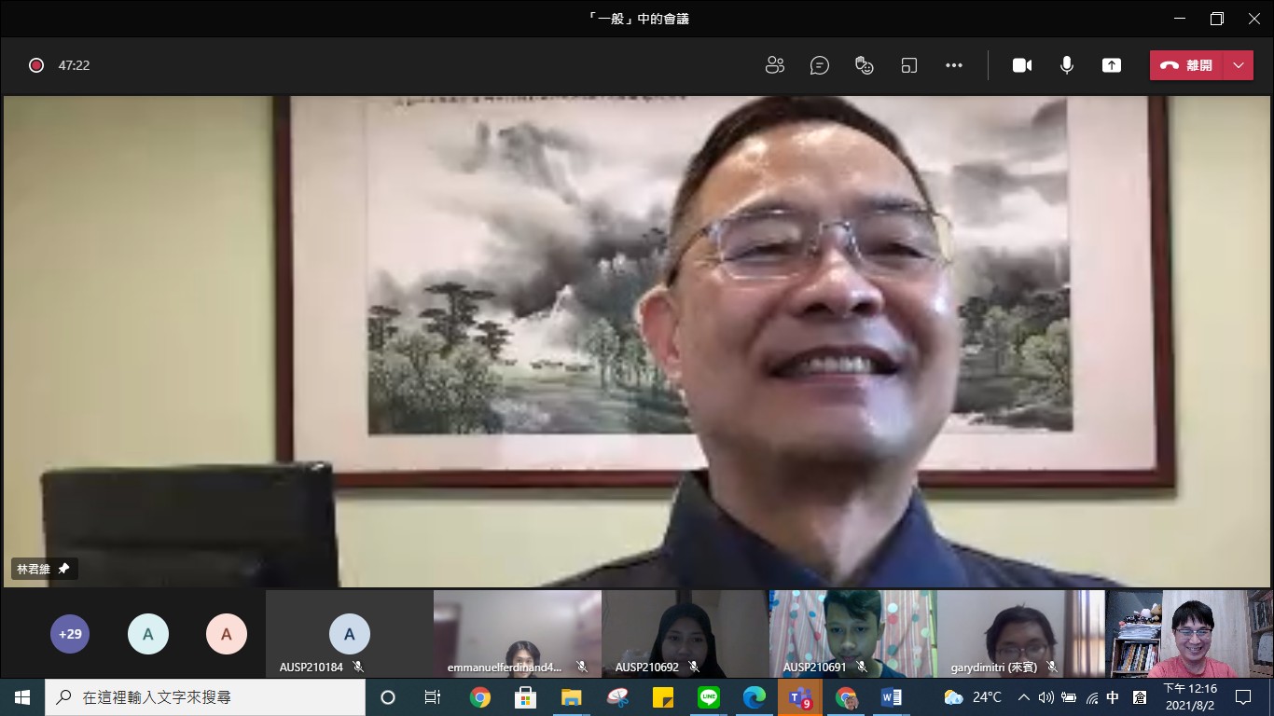Open Google Chrome from taskbar
Viewport: 1274px width, 716px height.
click(480, 697)
